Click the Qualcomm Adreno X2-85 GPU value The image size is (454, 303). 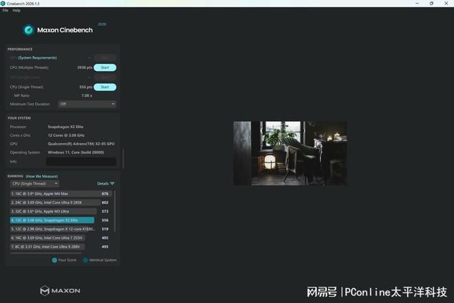click(81, 144)
